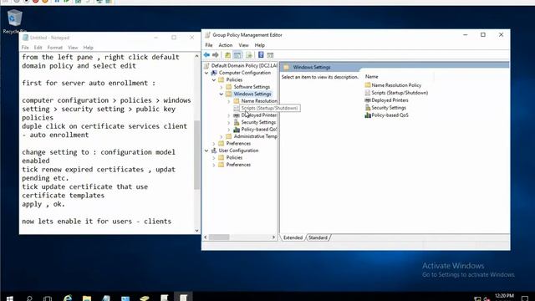The width and height of the screenshot is (535, 301).
Task: Click Notepad scrollbar down arrow
Action: [197, 231]
